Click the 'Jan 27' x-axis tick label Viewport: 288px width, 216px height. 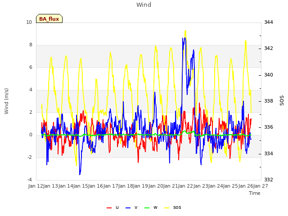coord(261,186)
